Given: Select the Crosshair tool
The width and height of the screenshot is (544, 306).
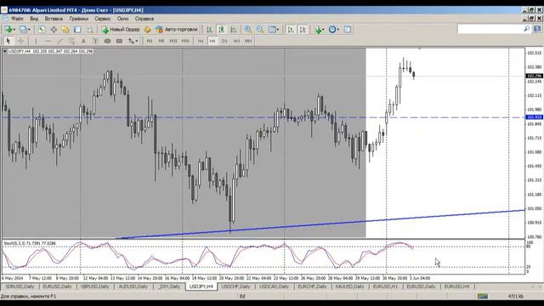Looking at the screenshot, I should tap(20, 41).
